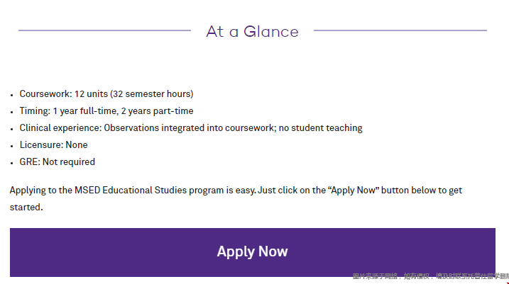Click the "no student teaching" phrase
The image size is (509, 284).
pos(320,128)
